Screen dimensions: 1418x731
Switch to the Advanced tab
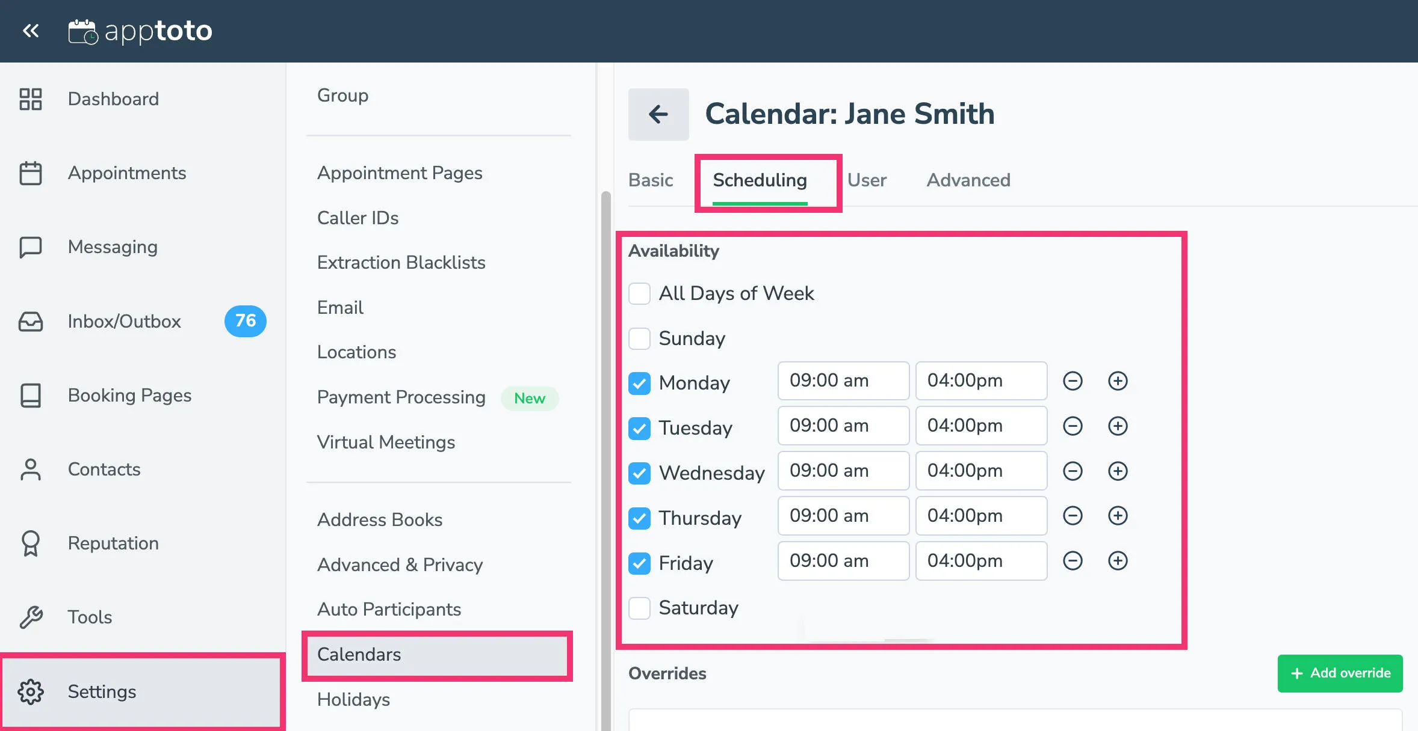(967, 180)
